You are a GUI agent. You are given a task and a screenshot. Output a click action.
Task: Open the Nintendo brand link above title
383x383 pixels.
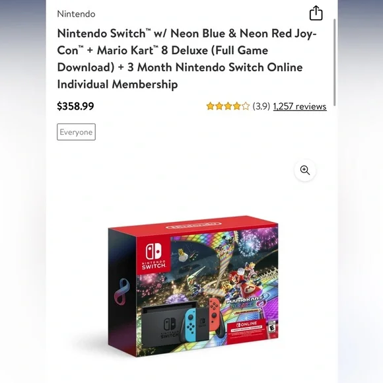tap(76, 14)
